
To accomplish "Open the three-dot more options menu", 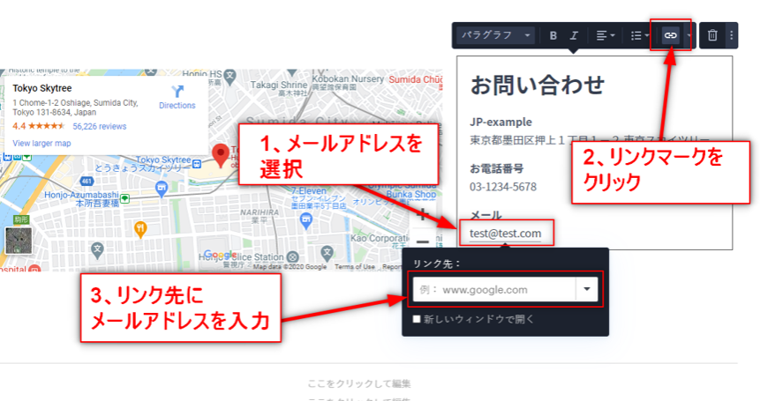I will (730, 35).
